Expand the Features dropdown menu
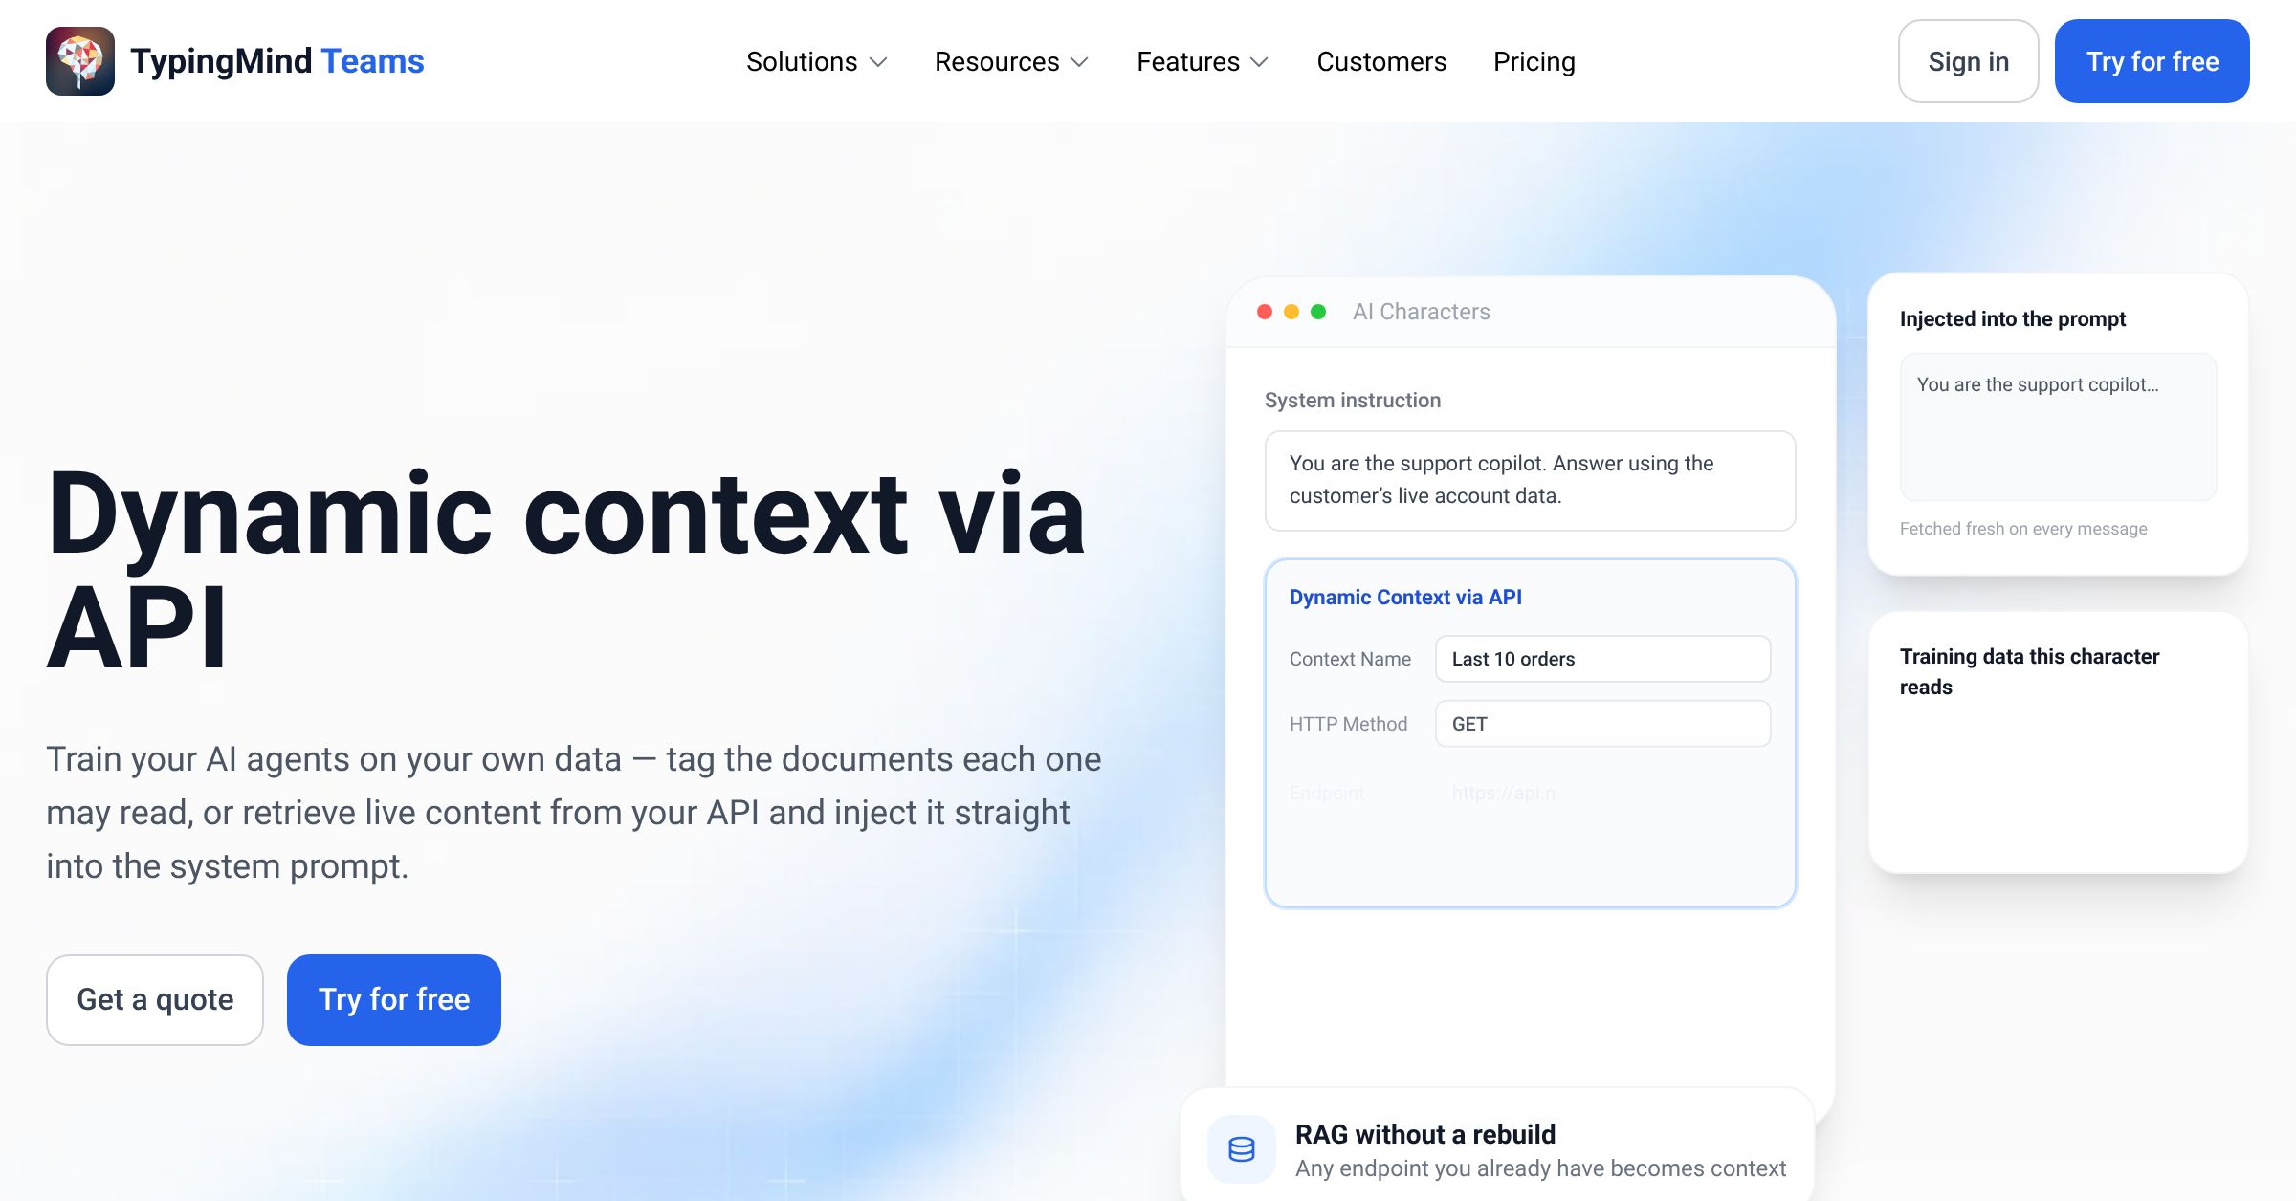The height and width of the screenshot is (1201, 2296). 1203,61
